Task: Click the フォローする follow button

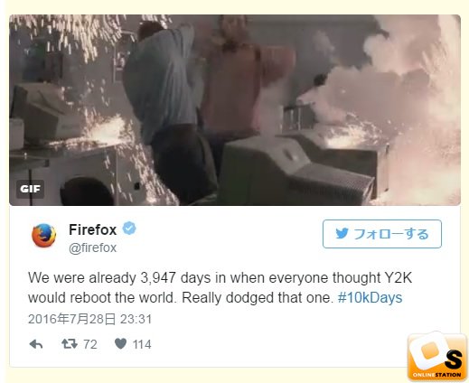Action: [382, 234]
